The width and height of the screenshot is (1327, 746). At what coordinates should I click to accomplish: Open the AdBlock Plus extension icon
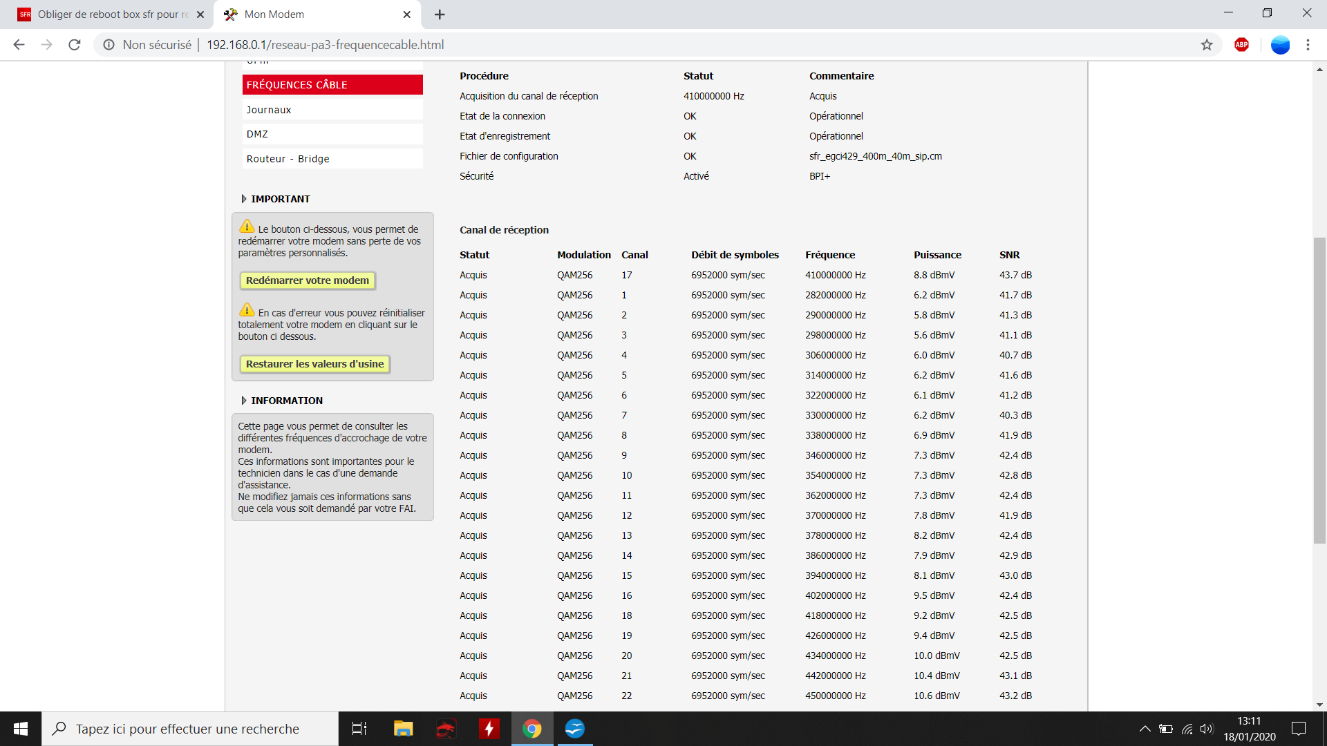point(1241,45)
